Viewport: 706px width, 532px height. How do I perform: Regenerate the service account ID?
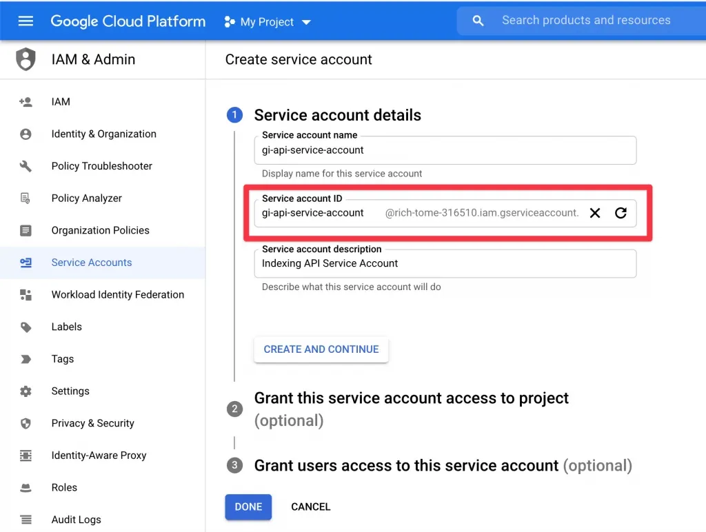point(621,213)
